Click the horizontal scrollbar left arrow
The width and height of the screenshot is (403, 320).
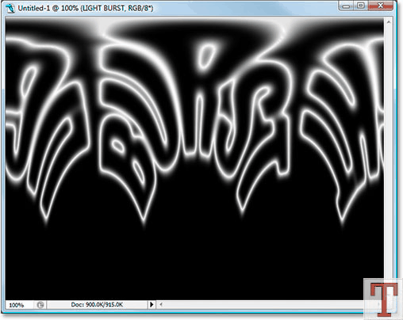pyautogui.click(x=161, y=305)
